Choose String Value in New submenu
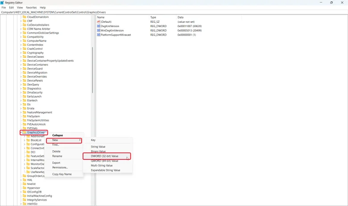 [x=98, y=147]
